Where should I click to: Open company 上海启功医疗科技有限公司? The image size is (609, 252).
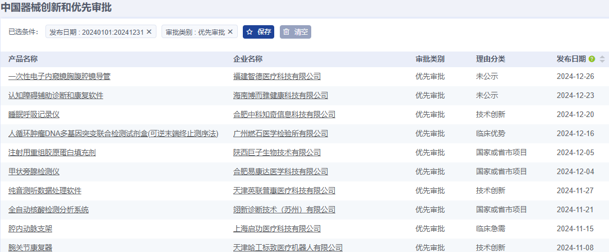pyautogui.click(x=277, y=228)
